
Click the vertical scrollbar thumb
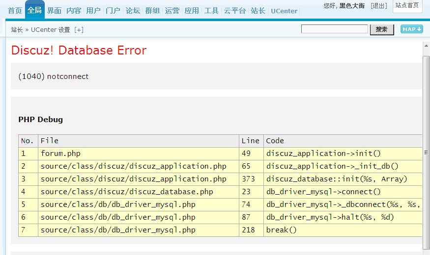coord(426,152)
